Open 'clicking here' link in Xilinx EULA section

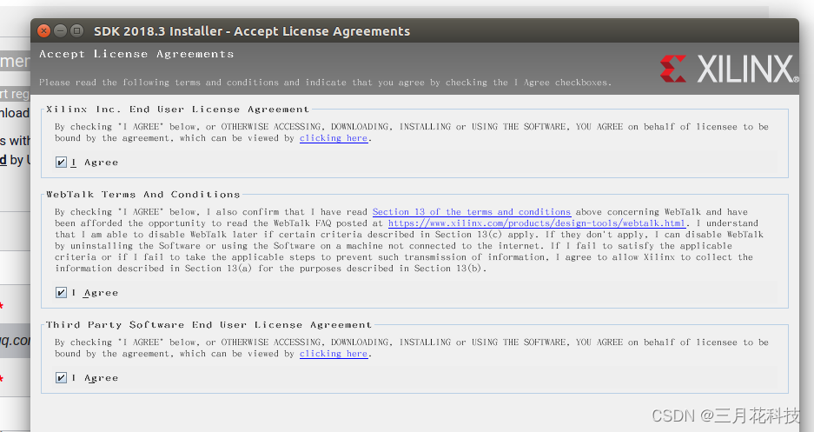point(334,138)
